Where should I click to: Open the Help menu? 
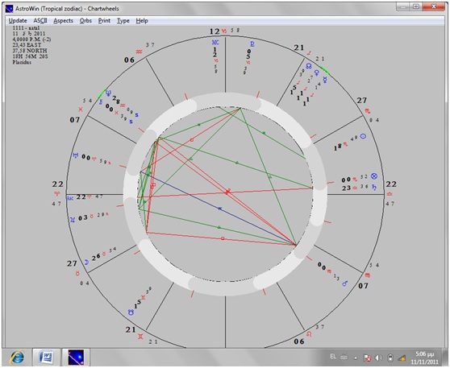[x=142, y=21]
